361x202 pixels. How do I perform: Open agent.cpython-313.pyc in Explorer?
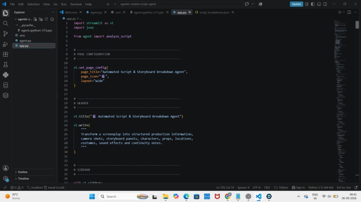pos(37,30)
